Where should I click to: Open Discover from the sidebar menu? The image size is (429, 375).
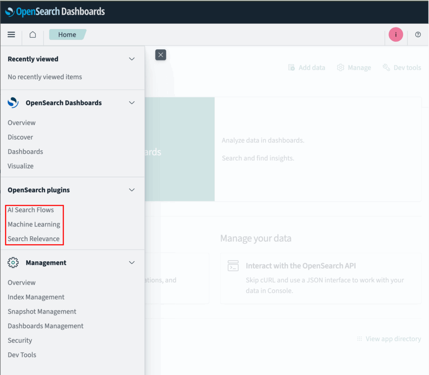[x=20, y=137]
